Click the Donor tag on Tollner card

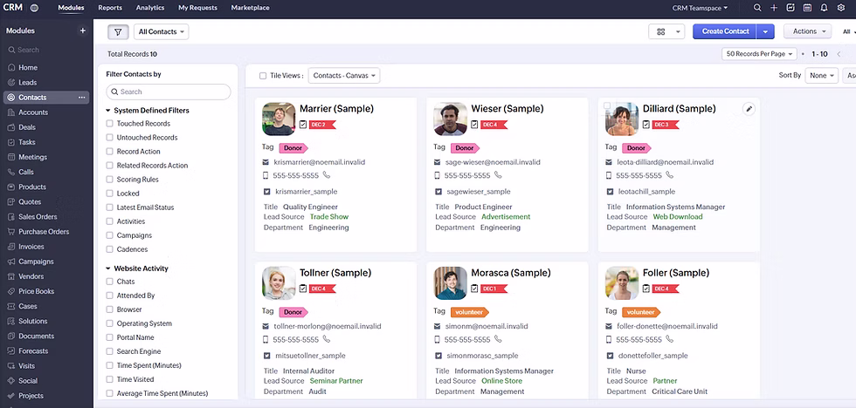click(x=293, y=312)
